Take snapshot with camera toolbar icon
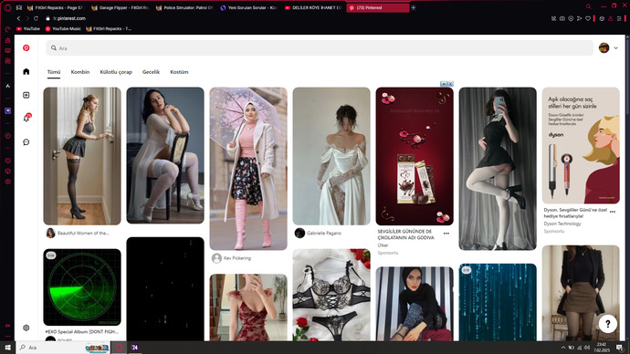630x354 pixels. (x=562, y=18)
